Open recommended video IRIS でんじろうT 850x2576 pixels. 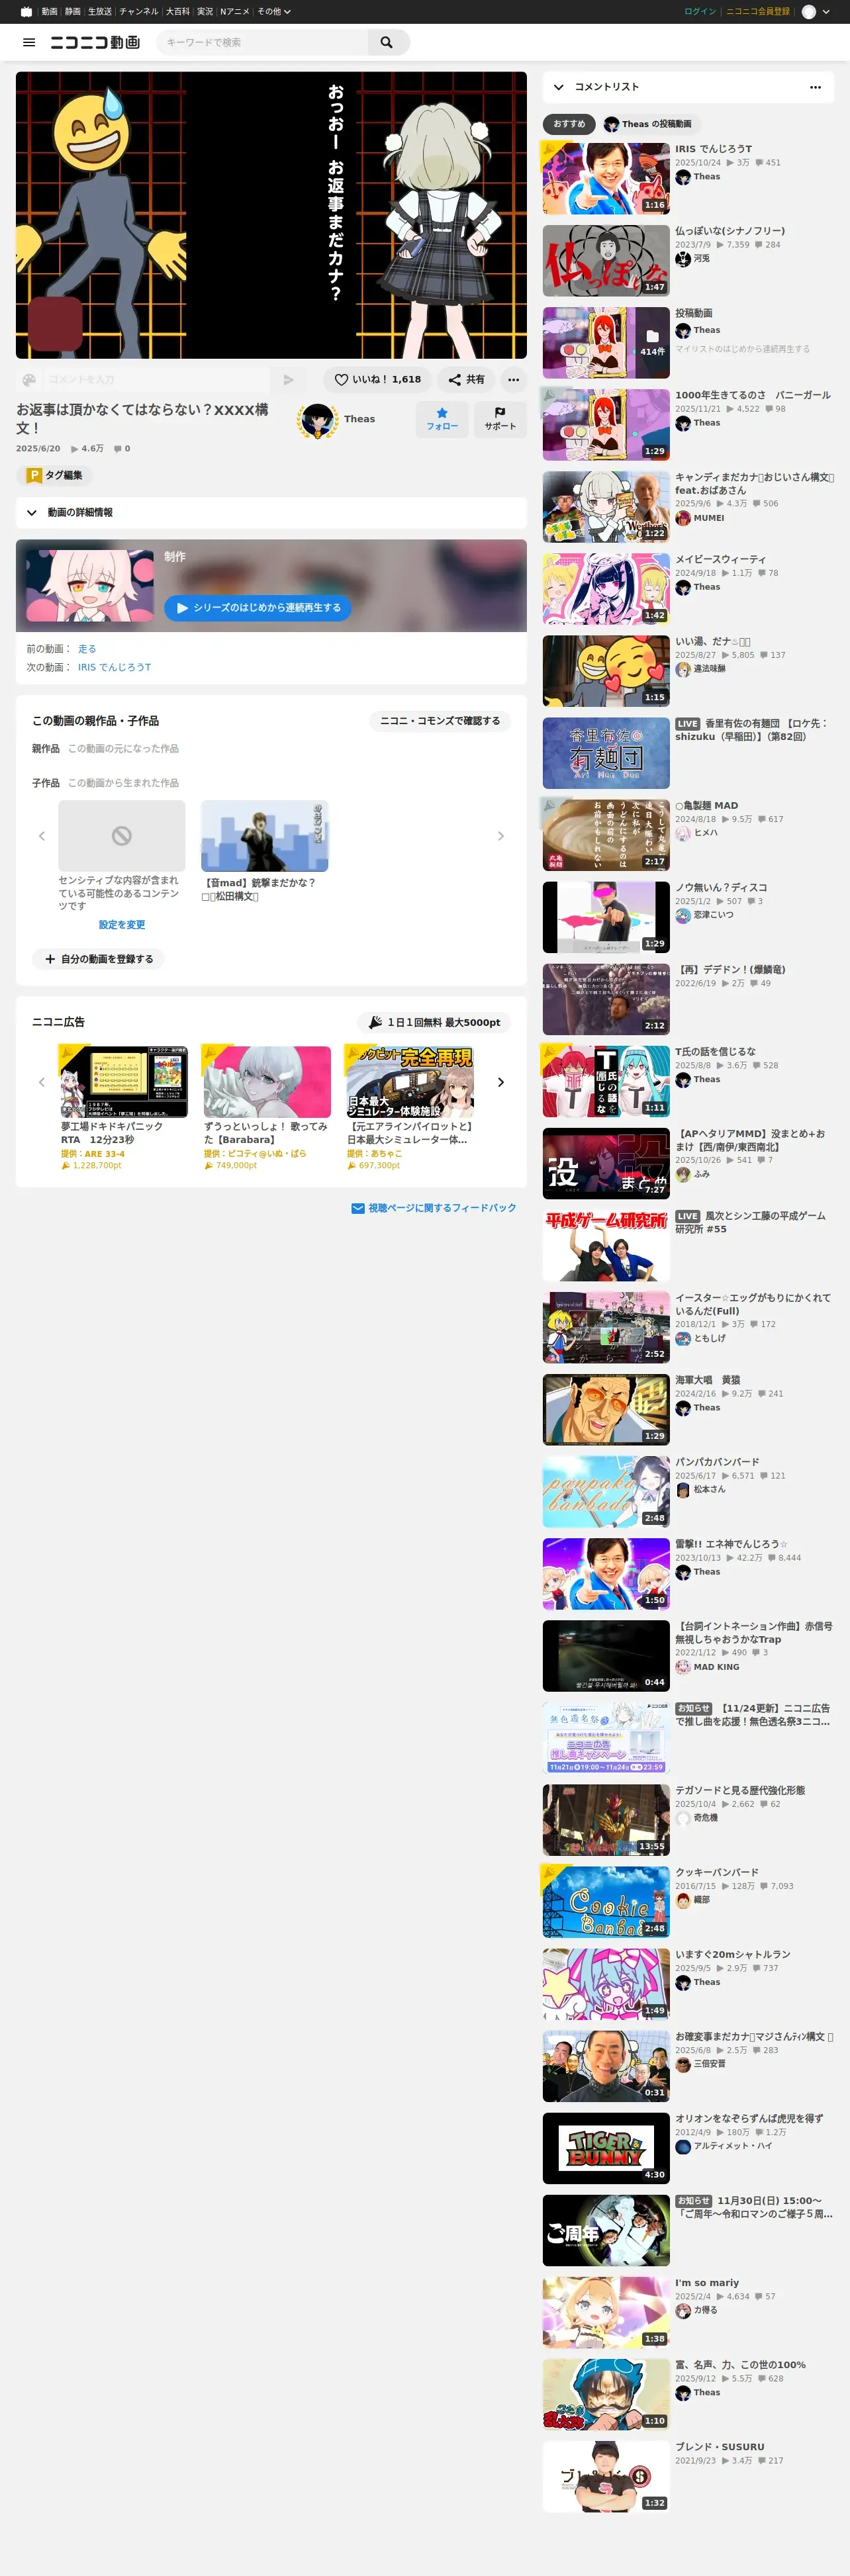coord(606,178)
